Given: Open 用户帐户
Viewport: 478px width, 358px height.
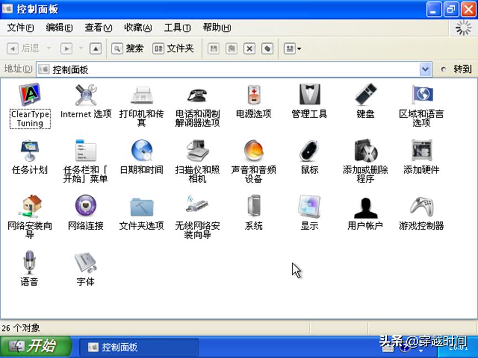Looking at the screenshot, I should click(x=364, y=210).
